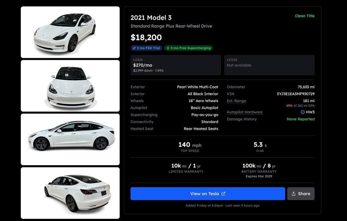Open the front-facing car photo
Image resolution: width=347 pixels, height=221 pixels.
pyautogui.click(x=70, y=86)
